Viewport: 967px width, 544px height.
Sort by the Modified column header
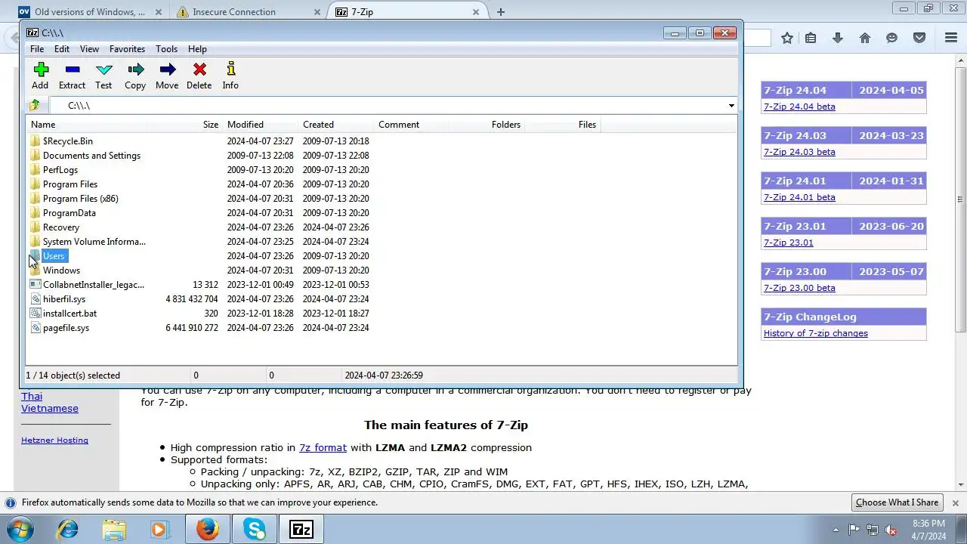[x=260, y=125]
